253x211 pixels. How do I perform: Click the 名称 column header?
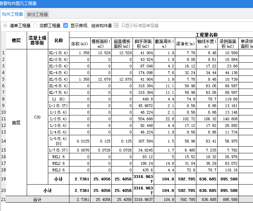pyautogui.click(x=59, y=40)
